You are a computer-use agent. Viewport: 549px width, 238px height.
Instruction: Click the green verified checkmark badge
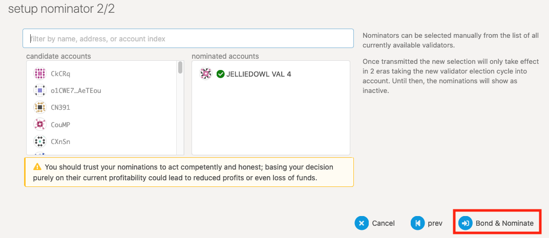(x=221, y=74)
